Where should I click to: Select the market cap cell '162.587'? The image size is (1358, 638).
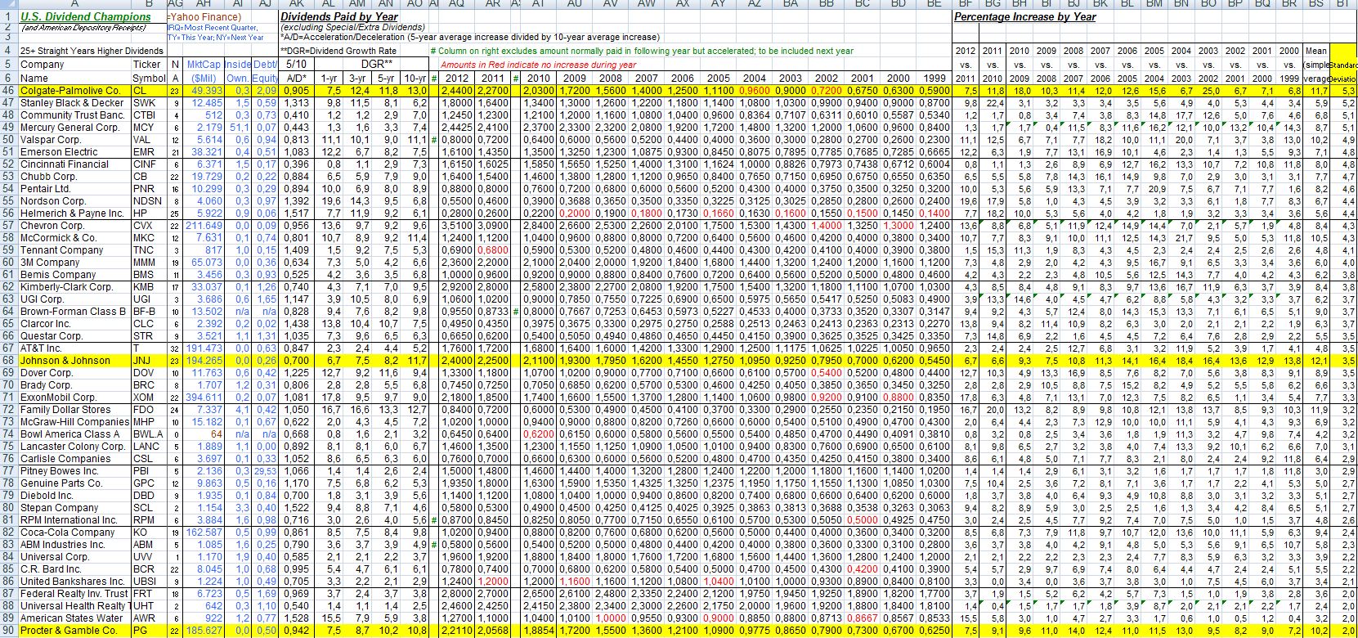point(204,532)
